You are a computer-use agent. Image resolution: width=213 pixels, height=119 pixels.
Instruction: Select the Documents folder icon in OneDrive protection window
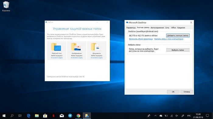tap(96, 47)
